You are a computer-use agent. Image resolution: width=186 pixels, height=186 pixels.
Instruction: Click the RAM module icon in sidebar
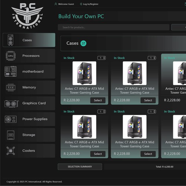[x=11, y=87]
